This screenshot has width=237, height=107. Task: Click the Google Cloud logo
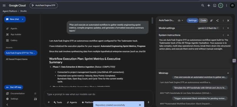pyautogui.click(x=17, y=6)
